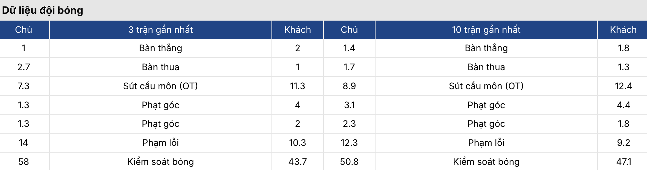Select "Kiểm soát bóng" label under 10 trận gần nhất
Screen dimensions: 647x170
click(x=486, y=162)
